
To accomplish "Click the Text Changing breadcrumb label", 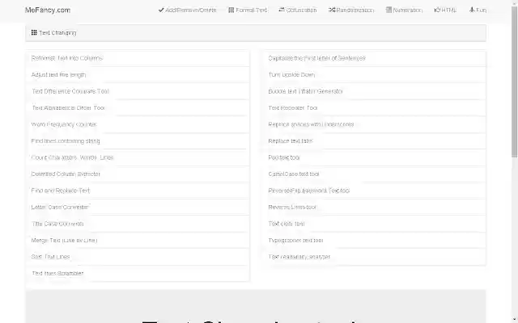I will [57, 32].
